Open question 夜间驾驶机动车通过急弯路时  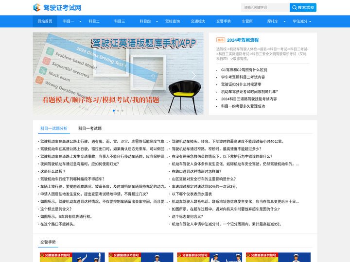(79, 164)
